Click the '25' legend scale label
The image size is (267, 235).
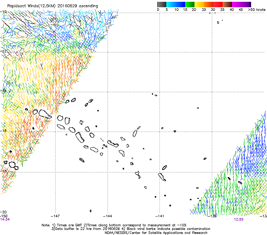click(203, 10)
